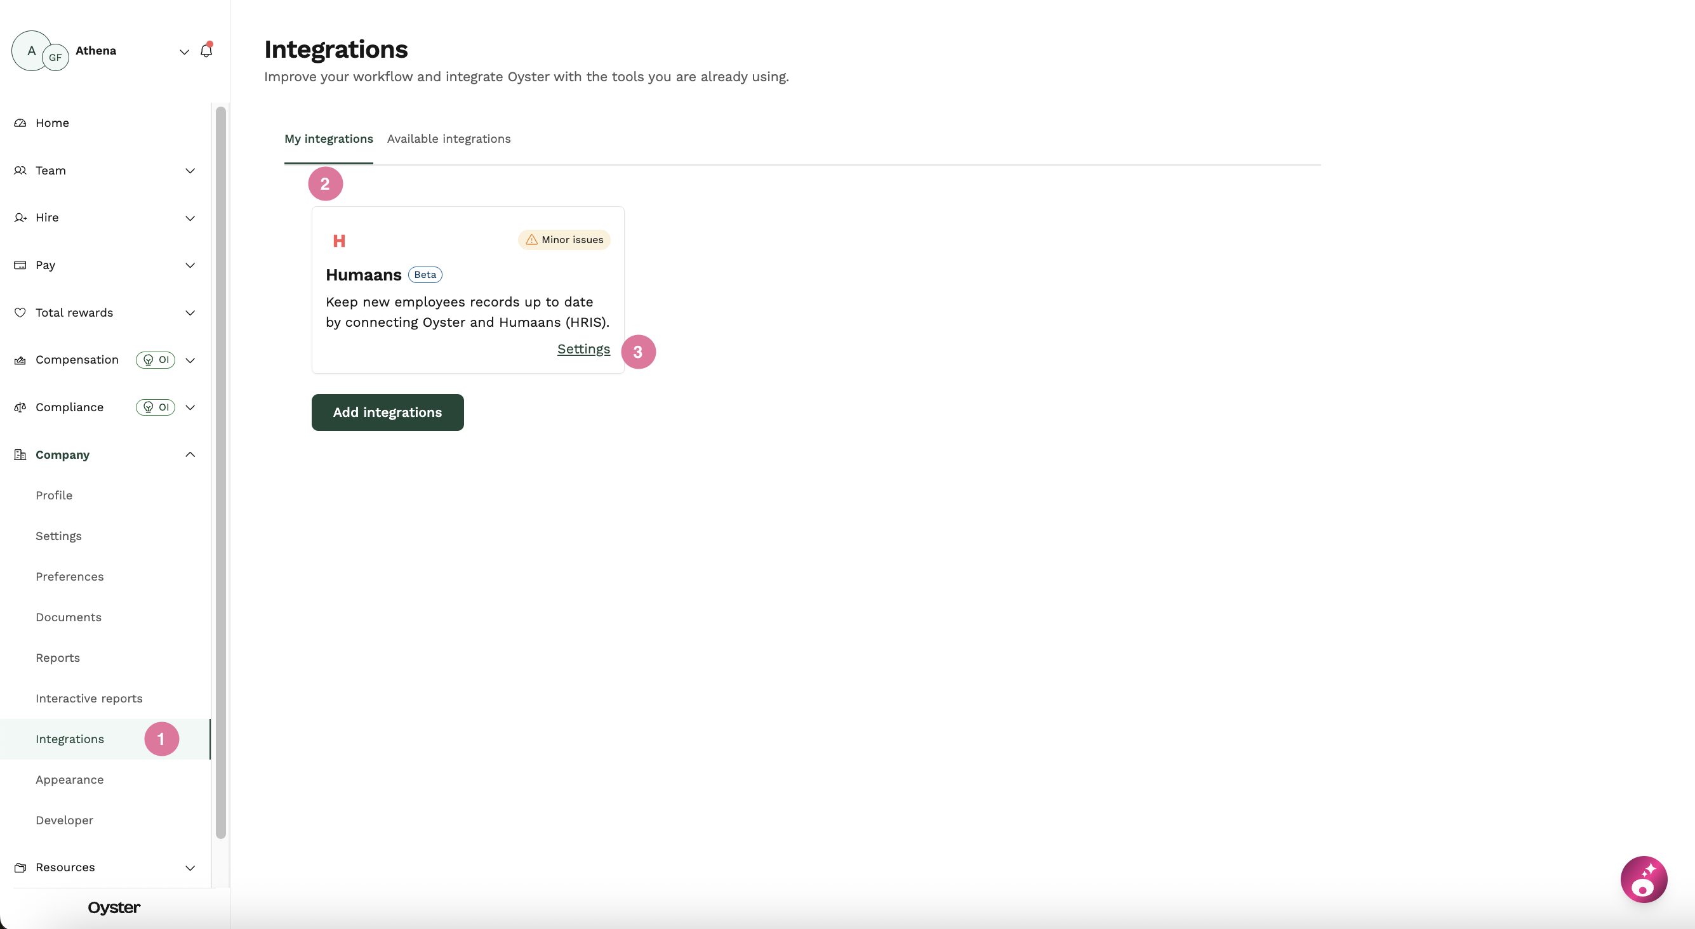Click the Home sidebar icon
This screenshot has height=929, width=1695.
tap(20, 123)
